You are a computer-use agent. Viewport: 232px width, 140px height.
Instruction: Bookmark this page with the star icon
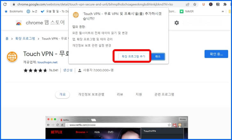coord(195,4)
